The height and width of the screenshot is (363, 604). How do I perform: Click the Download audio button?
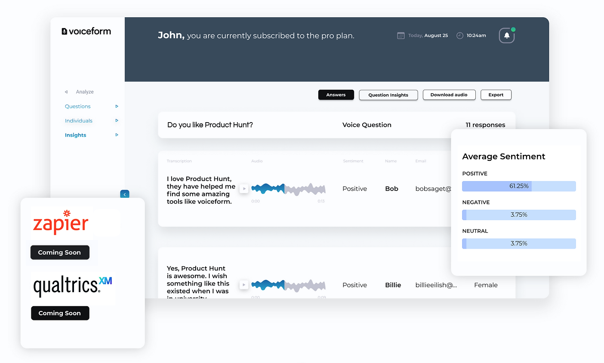[x=449, y=95]
